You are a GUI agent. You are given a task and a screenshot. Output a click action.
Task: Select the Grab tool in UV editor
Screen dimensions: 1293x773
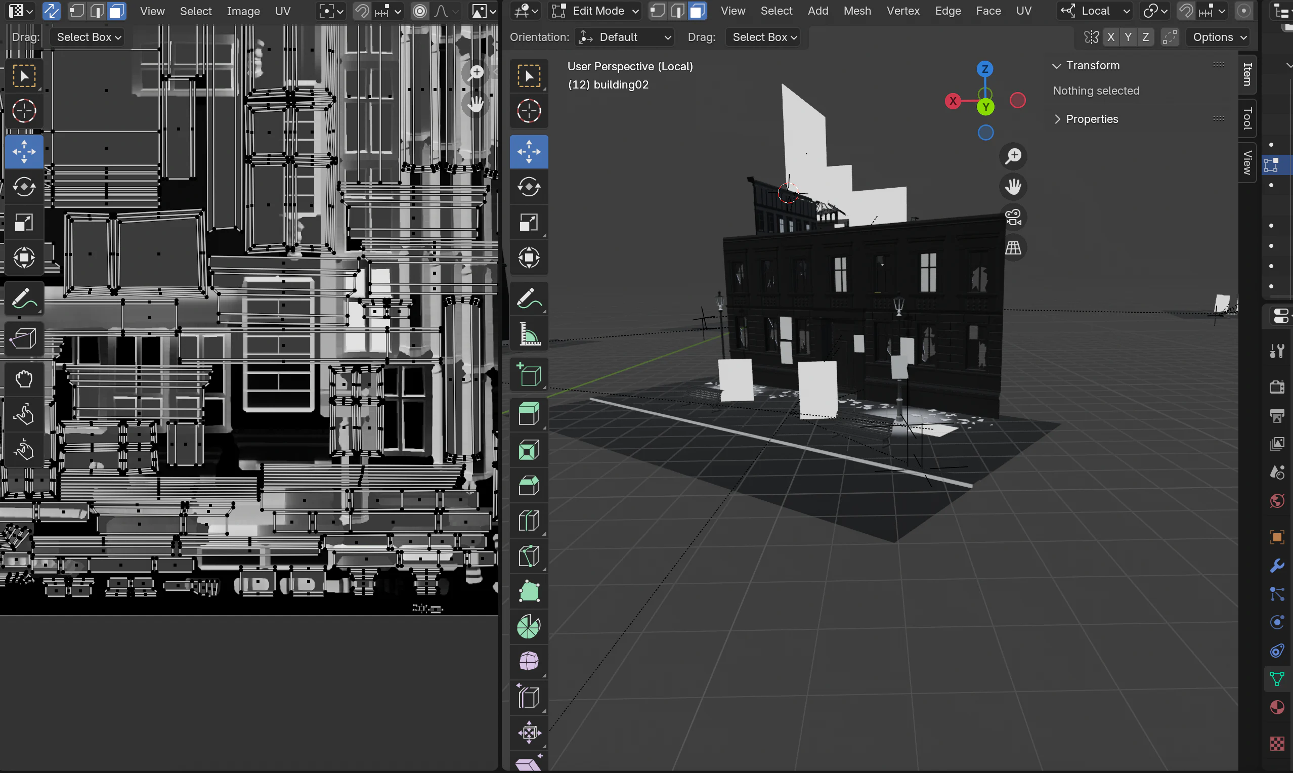click(23, 379)
